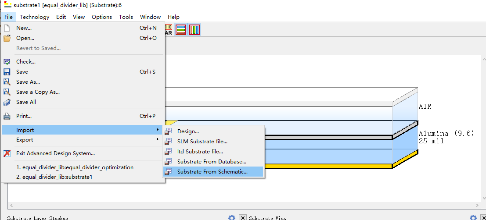Toggle the horizontal layer stack view icon

tap(181, 30)
